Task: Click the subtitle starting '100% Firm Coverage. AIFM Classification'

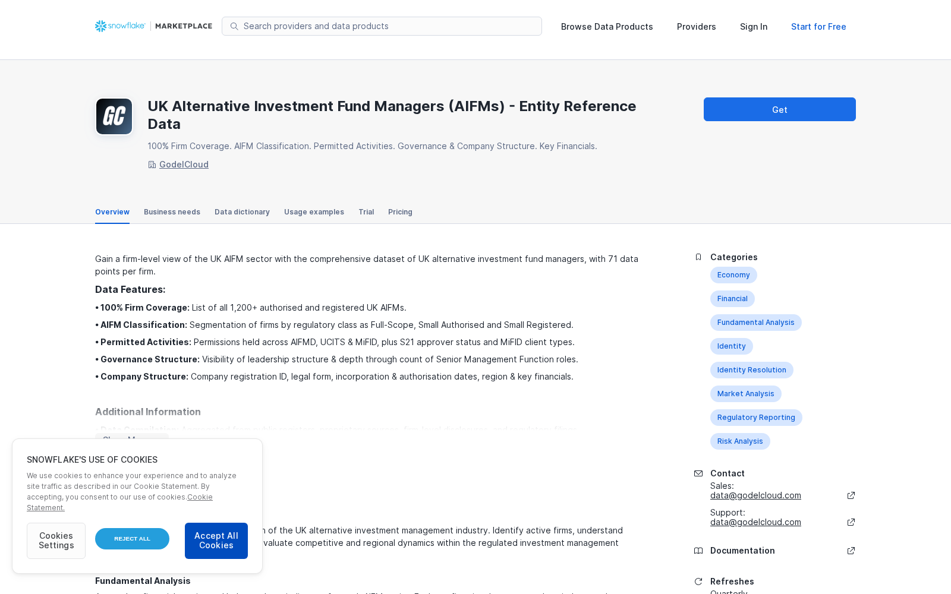Action: pos(373,146)
